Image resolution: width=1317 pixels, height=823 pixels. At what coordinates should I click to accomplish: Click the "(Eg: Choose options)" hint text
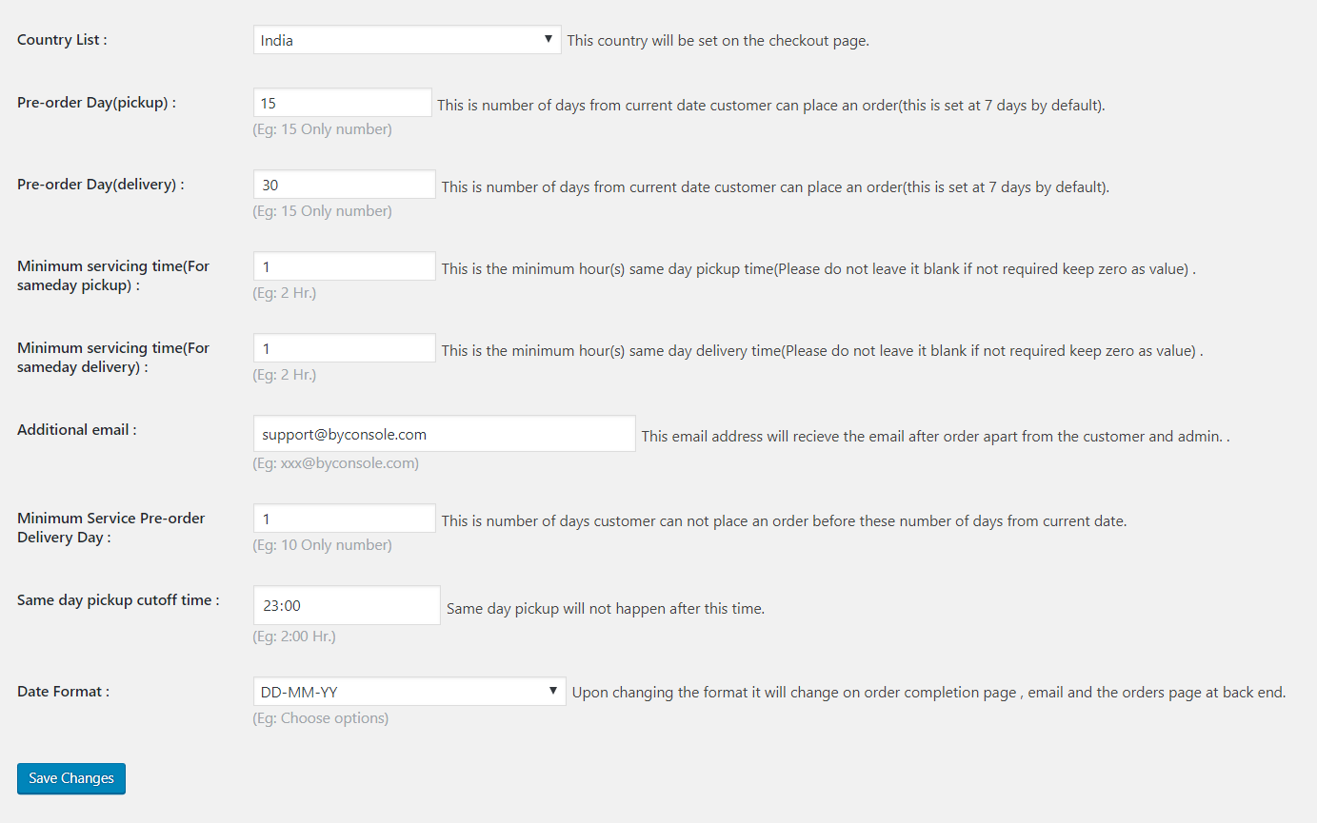[320, 718]
